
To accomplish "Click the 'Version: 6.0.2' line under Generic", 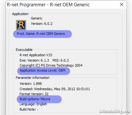I will tap(41, 24).
